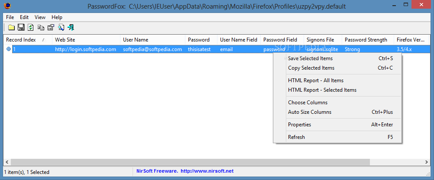Open the http://www.nirsoft.net link
This screenshot has height=180, width=434.
click(207, 171)
